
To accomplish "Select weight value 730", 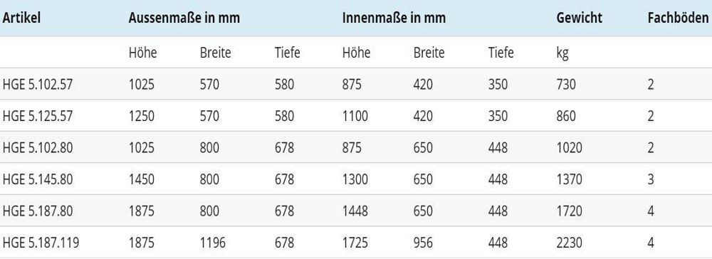I will pyautogui.click(x=566, y=85).
